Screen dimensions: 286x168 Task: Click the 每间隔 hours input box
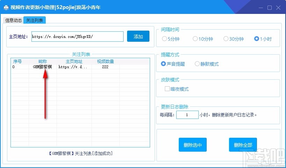(187, 115)
